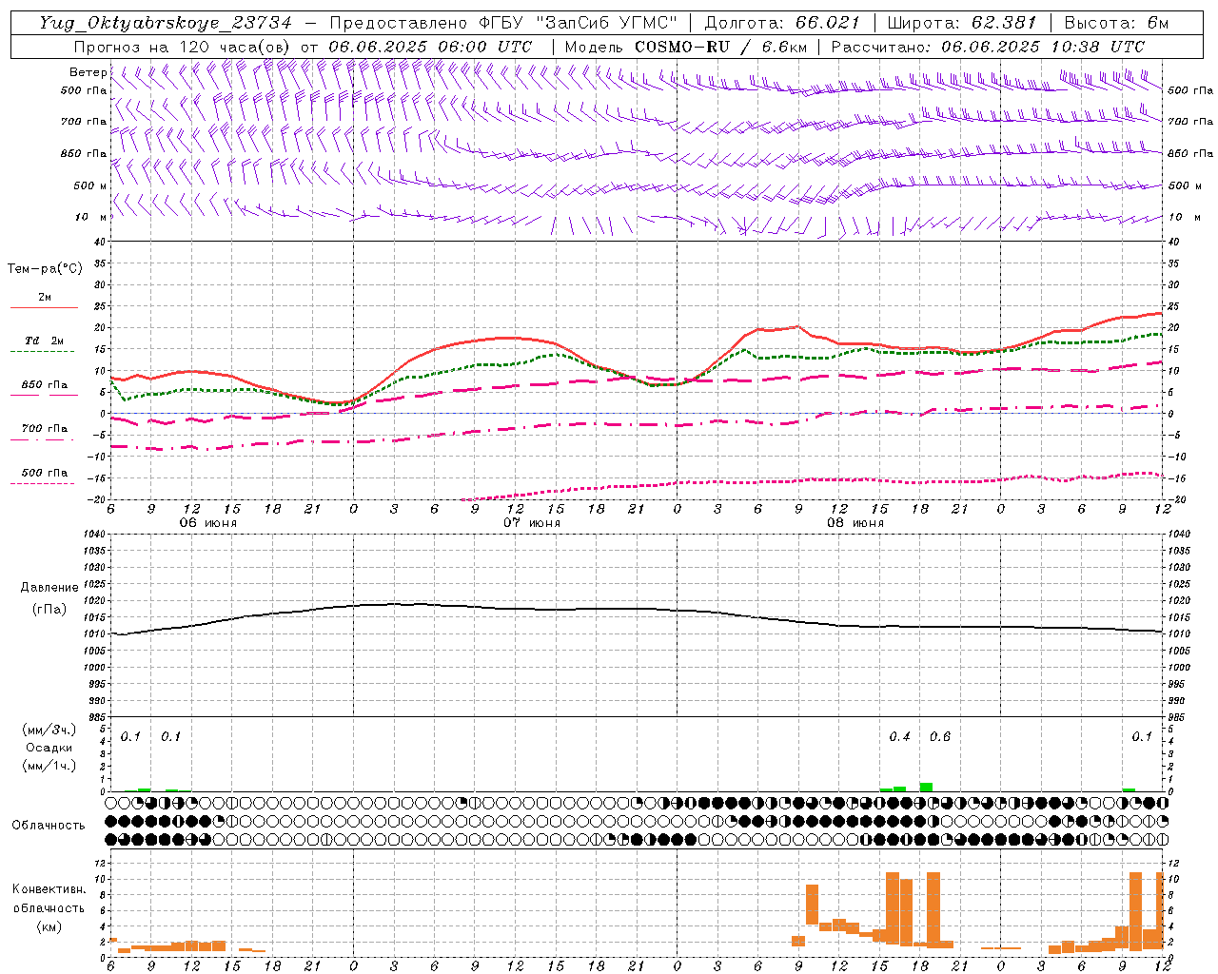Select the Td 2м legend entry
This screenshot has height=974, width=1218.
pyautogui.click(x=45, y=341)
